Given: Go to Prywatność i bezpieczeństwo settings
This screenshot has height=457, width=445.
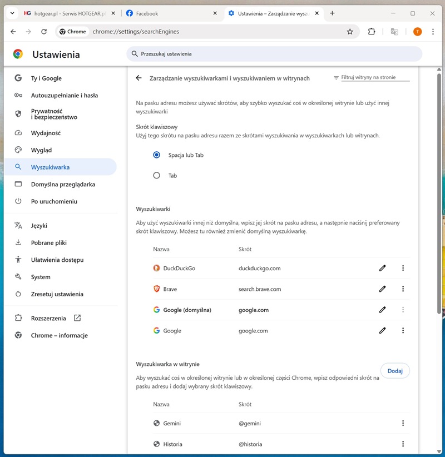Looking at the screenshot, I should pyautogui.click(x=54, y=114).
